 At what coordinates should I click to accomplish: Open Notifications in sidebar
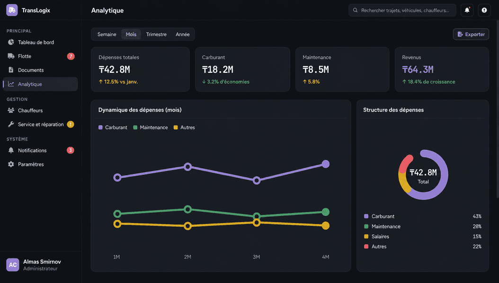40,150
